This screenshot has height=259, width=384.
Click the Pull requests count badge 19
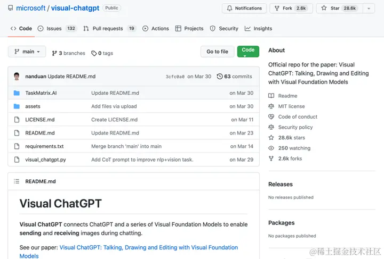click(x=132, y=29)
